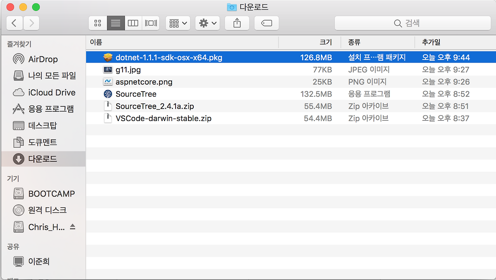This screenshot has width=496, height=280.
Task: Click the 응용 프로그램 sidebar icon
Action: coord(19,109)
